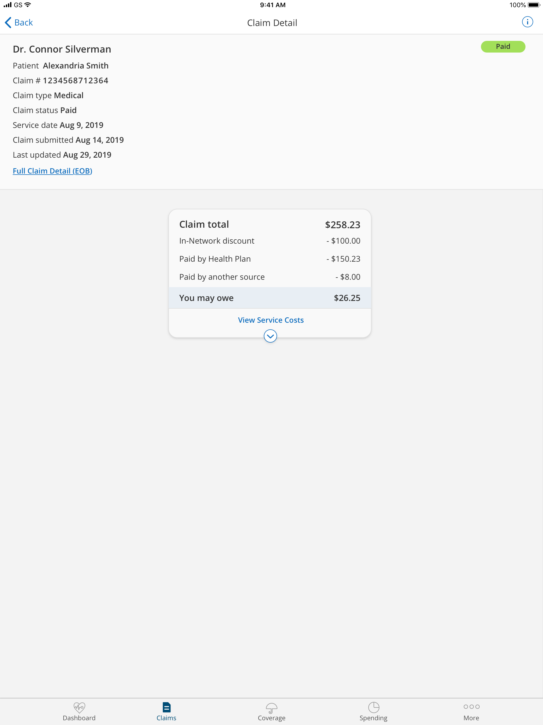Open the info icon in the top right
The width and height of the screenshot is (543, 725).
pyautogui.click(x=528, y=22)
